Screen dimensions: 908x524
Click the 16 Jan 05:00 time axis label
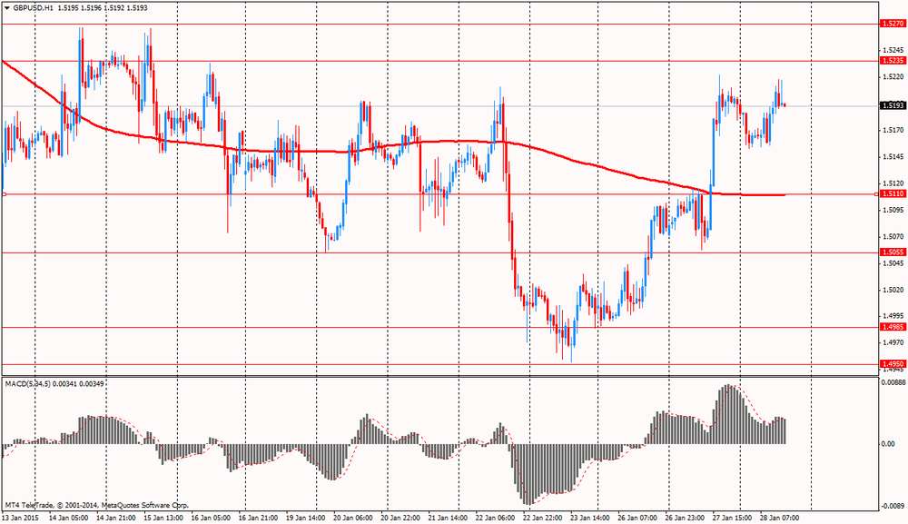tap(211, 518)
